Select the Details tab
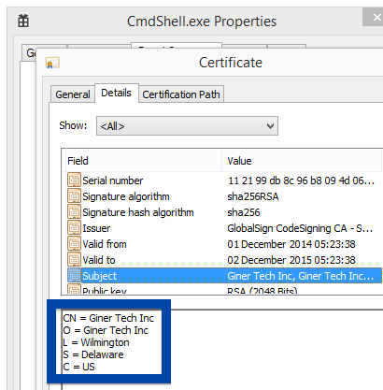Viewport: 383px width, 390px height. coord(117,93)
